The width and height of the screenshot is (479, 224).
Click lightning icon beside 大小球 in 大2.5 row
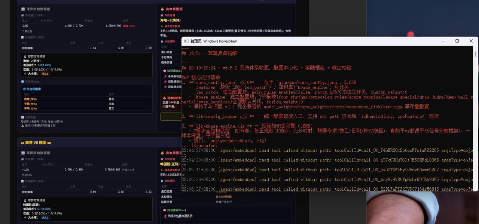(25, 217)
